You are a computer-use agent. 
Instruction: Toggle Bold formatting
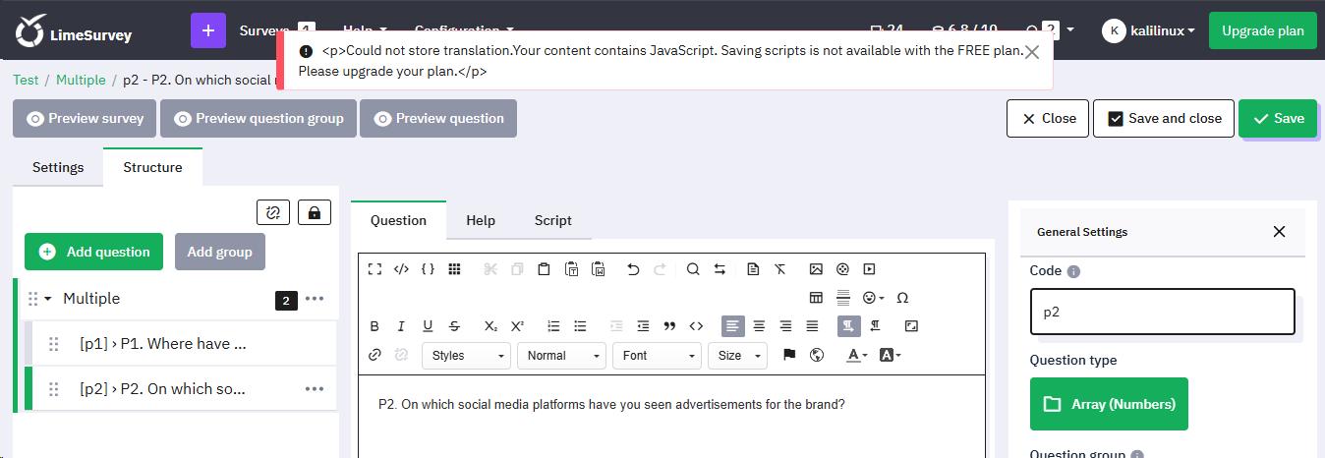[374, 326]
